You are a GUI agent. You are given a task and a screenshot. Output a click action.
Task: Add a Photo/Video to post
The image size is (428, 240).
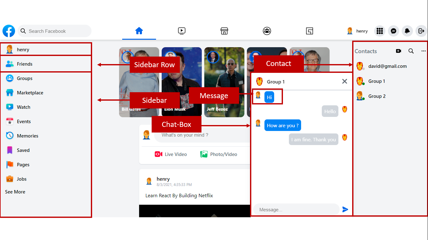coord(219,154)
